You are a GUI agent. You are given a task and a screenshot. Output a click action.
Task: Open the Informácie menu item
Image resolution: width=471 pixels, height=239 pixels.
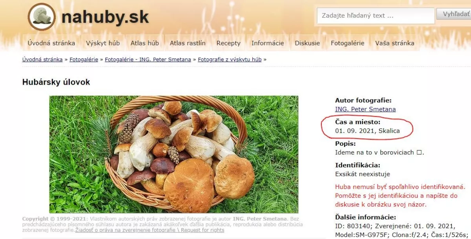pyautogui.click(x=268, y=43)
